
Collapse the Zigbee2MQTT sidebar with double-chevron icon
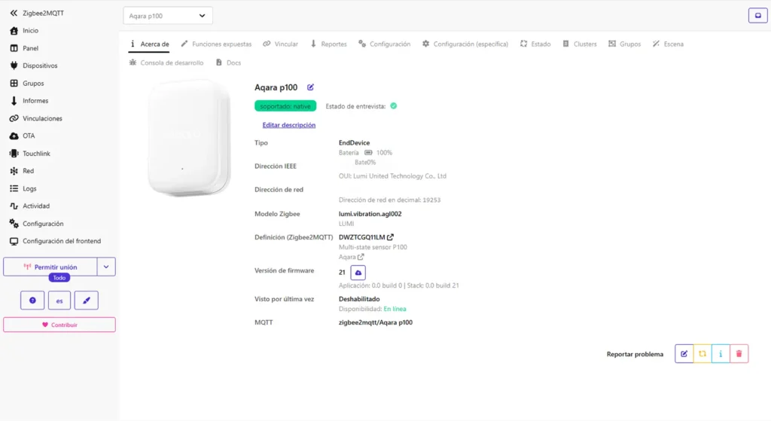tap(14, 14)
